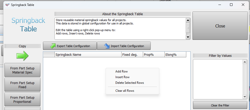The height and width of the screenshot is (110, 250).
Task: Click Clear the Filter button
Action: (x=220, y=105)
